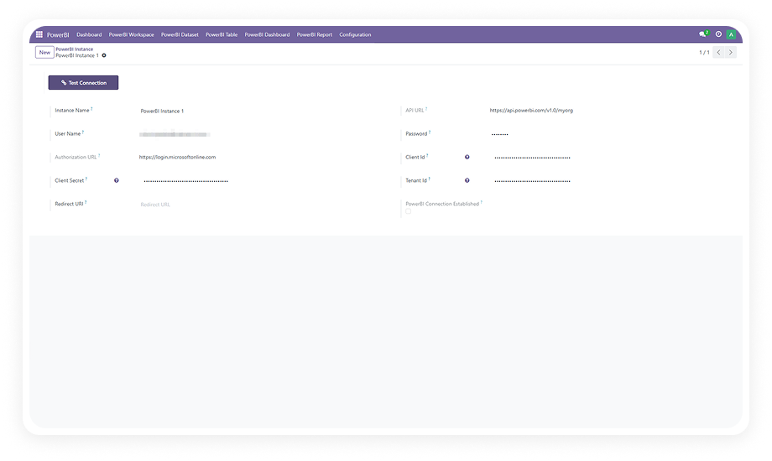Toggle PowerBI Connection Established checkbox
Image resolution: width=772 pixels, height=461 pixels.
[x=408, y=211]
